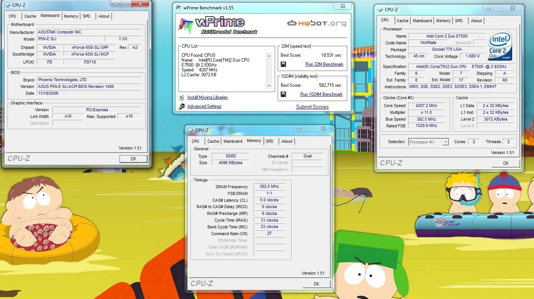Click the wPrime Multithreaded Benchmark logo

click(218, 25)
